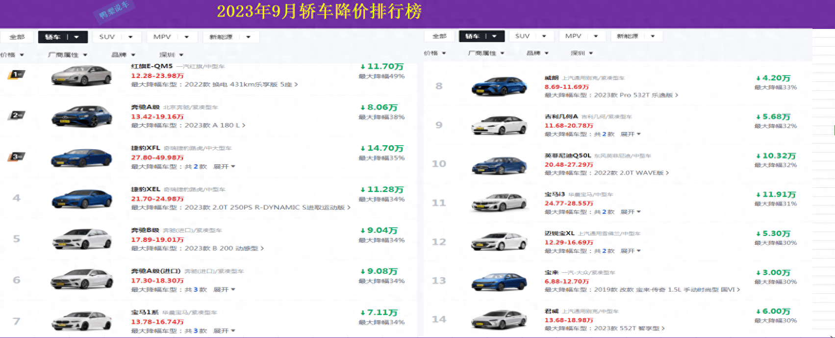Click the 宝马1系 car thumbnail
This screenshot has width=835, height=338.
click(82, 322)
